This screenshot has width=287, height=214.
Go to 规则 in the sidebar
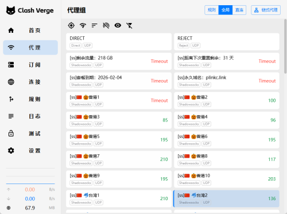(30, 99)
